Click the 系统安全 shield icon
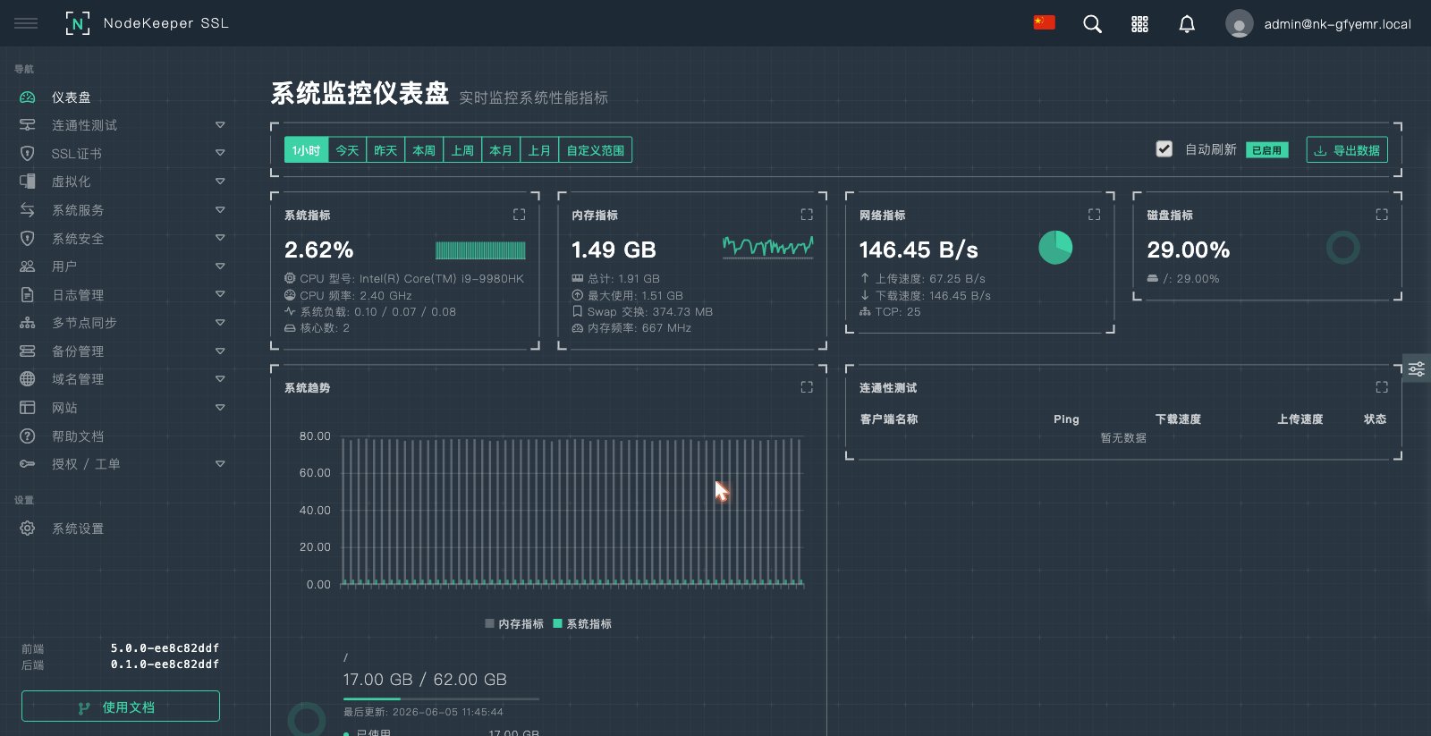 pos(28,239)
